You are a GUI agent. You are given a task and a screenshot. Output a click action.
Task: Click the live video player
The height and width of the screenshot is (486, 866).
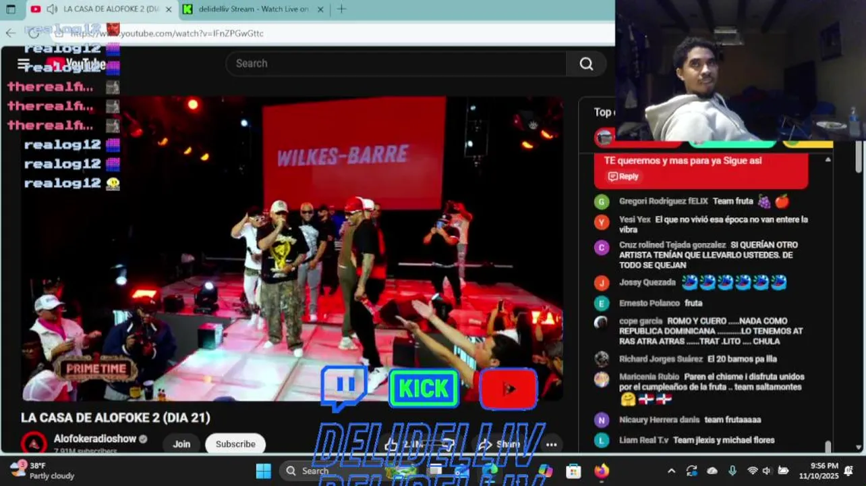[292, 248]
